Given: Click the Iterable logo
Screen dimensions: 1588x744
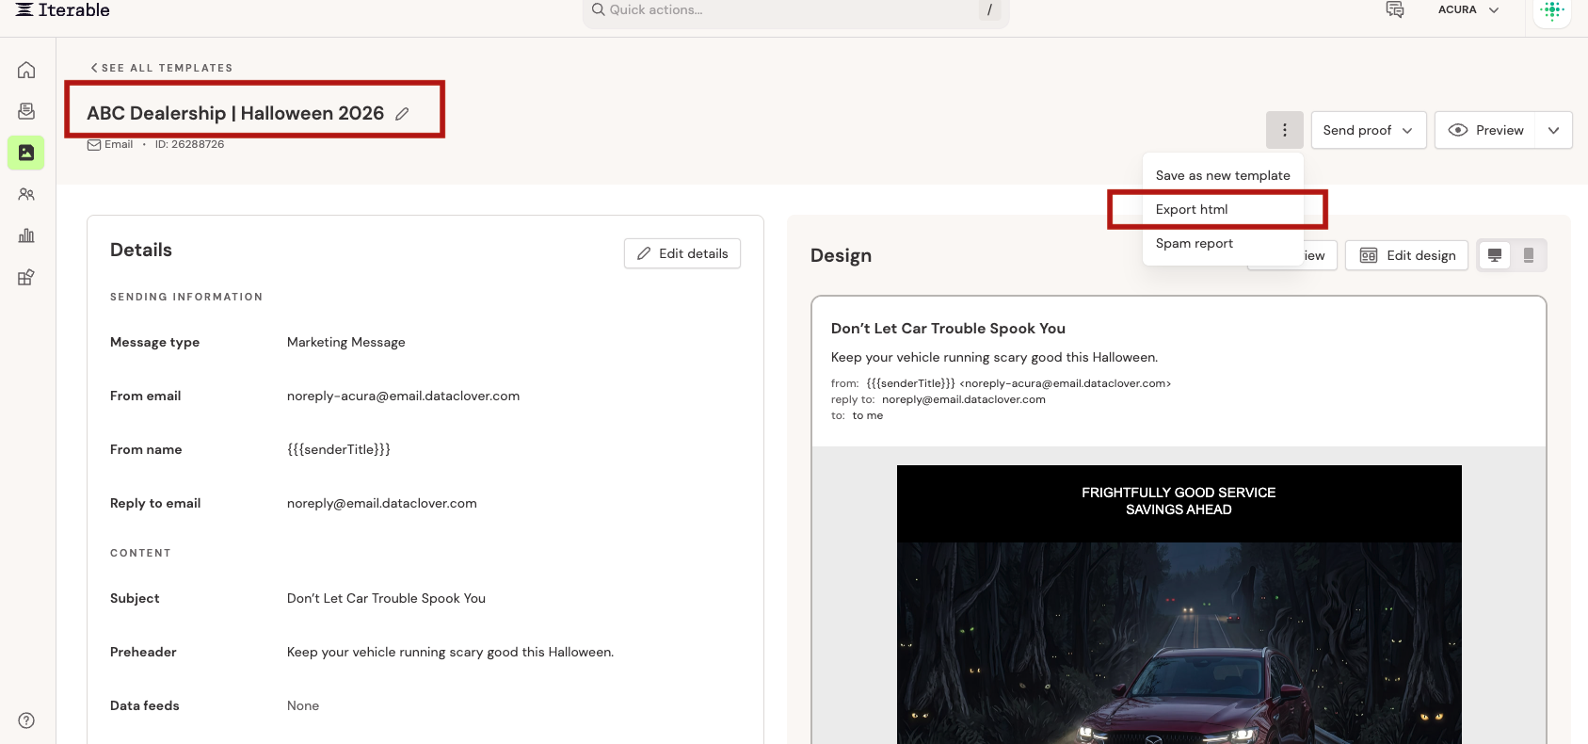Looking at the screenshot, I should click(x=63, y=10).
